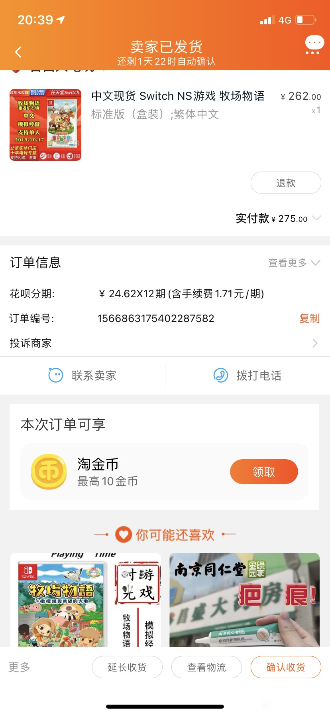Open 投诉商家 row chevron
Screen dimensions: 330x715
315,343
